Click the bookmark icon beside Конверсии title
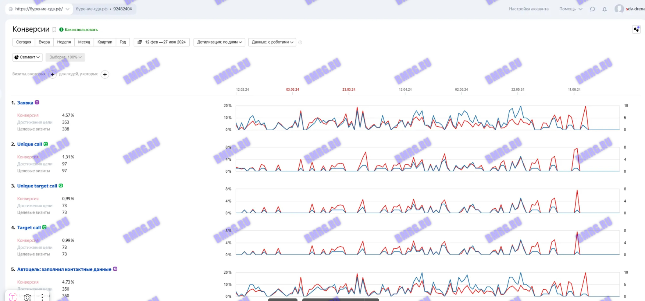 [x=54, y=30]
